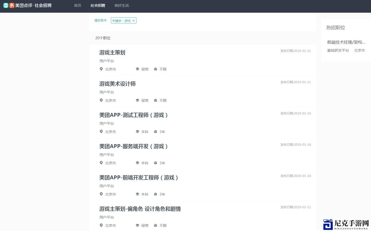Open the 游戏美术设计师 job posting
Screen dimensions: 371x231
tap(117, 84)
